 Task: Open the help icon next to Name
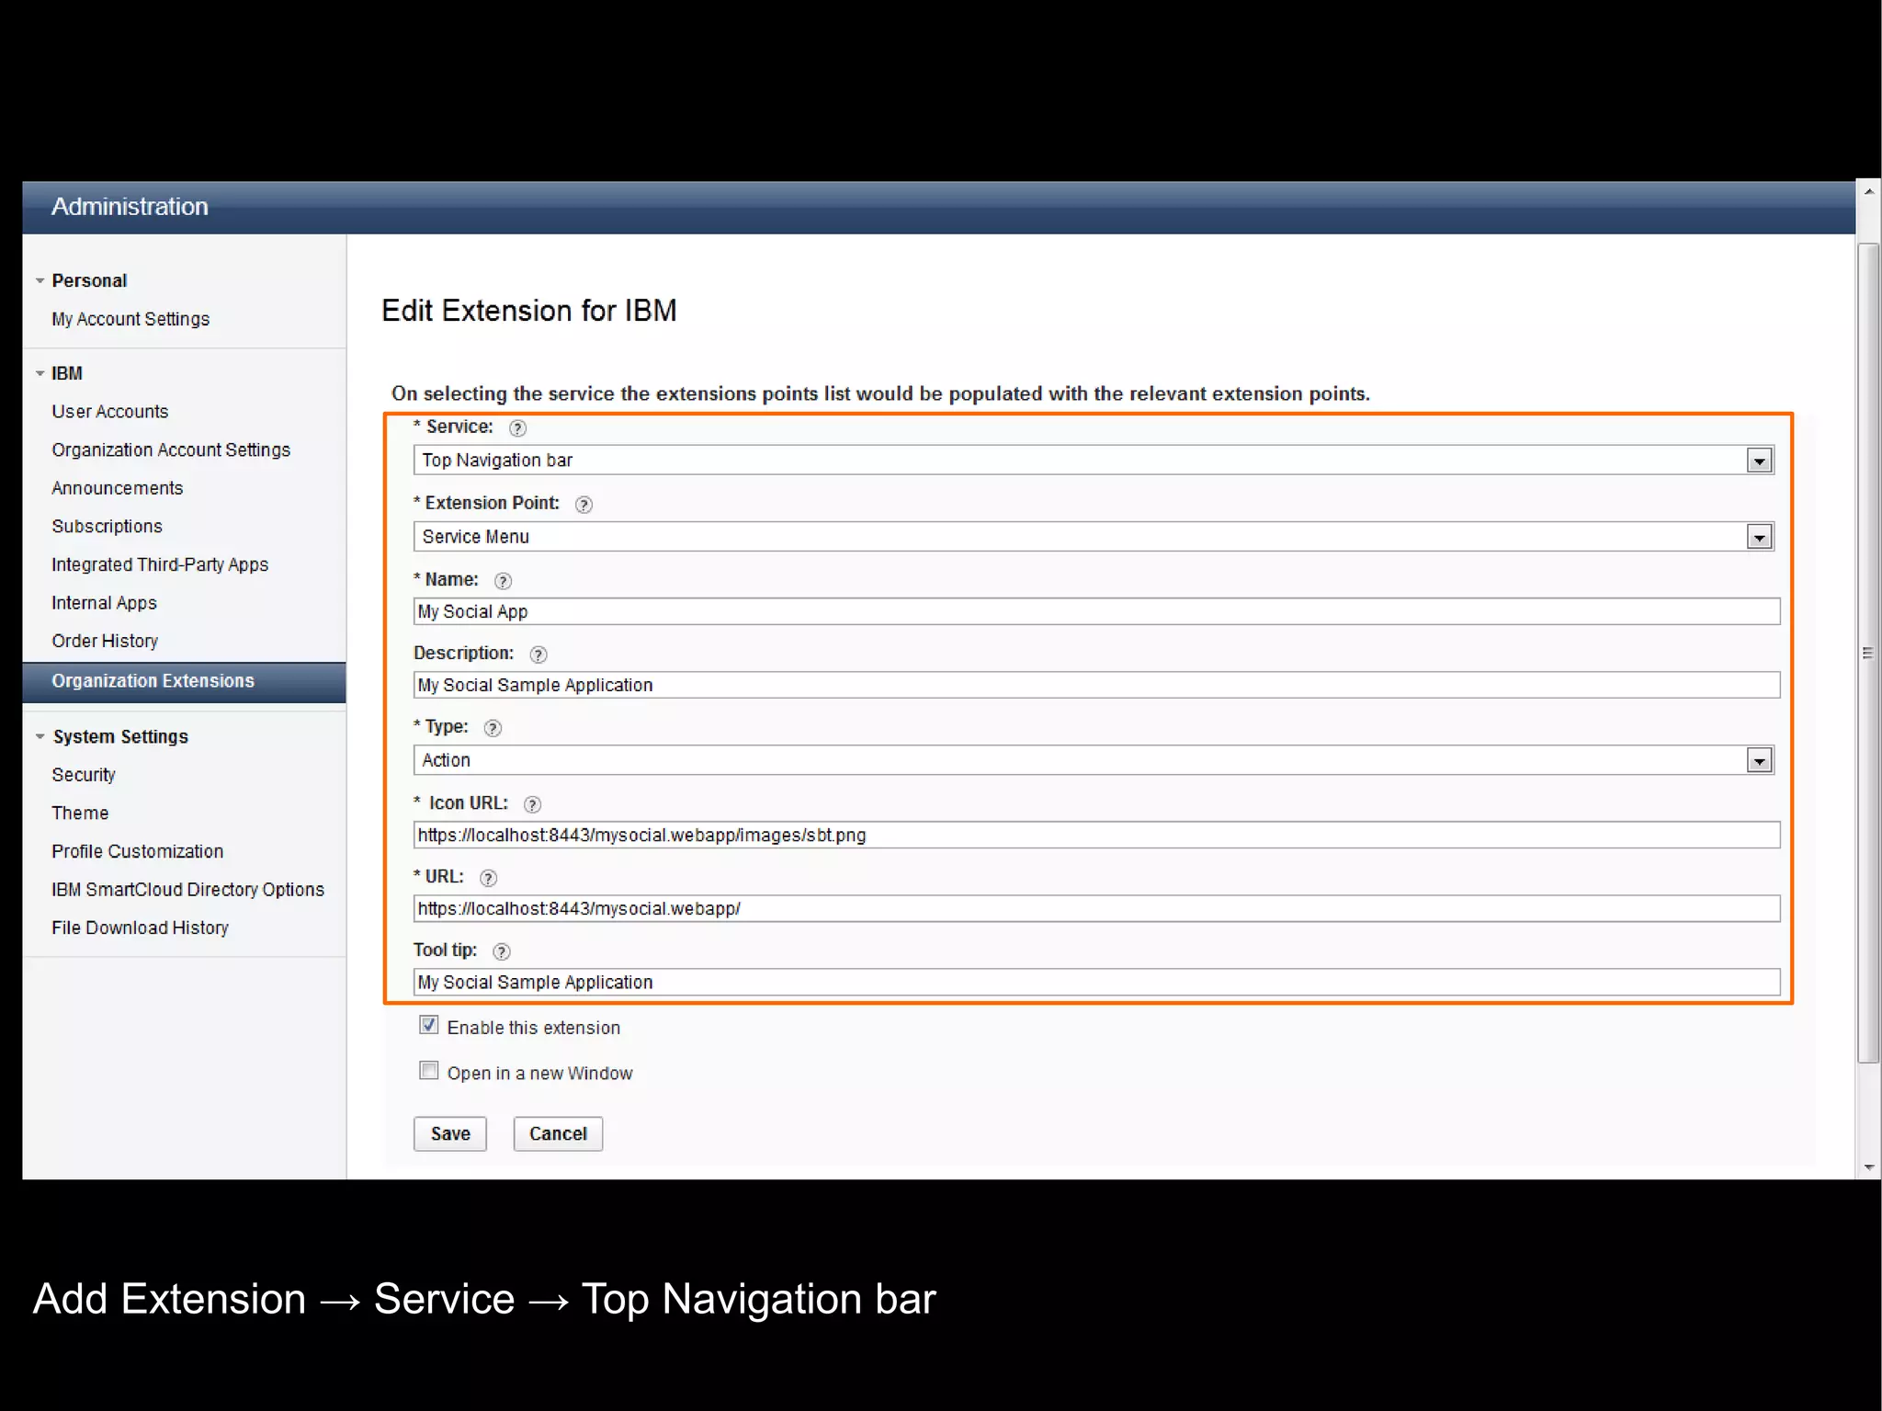(x=503, y=581)
